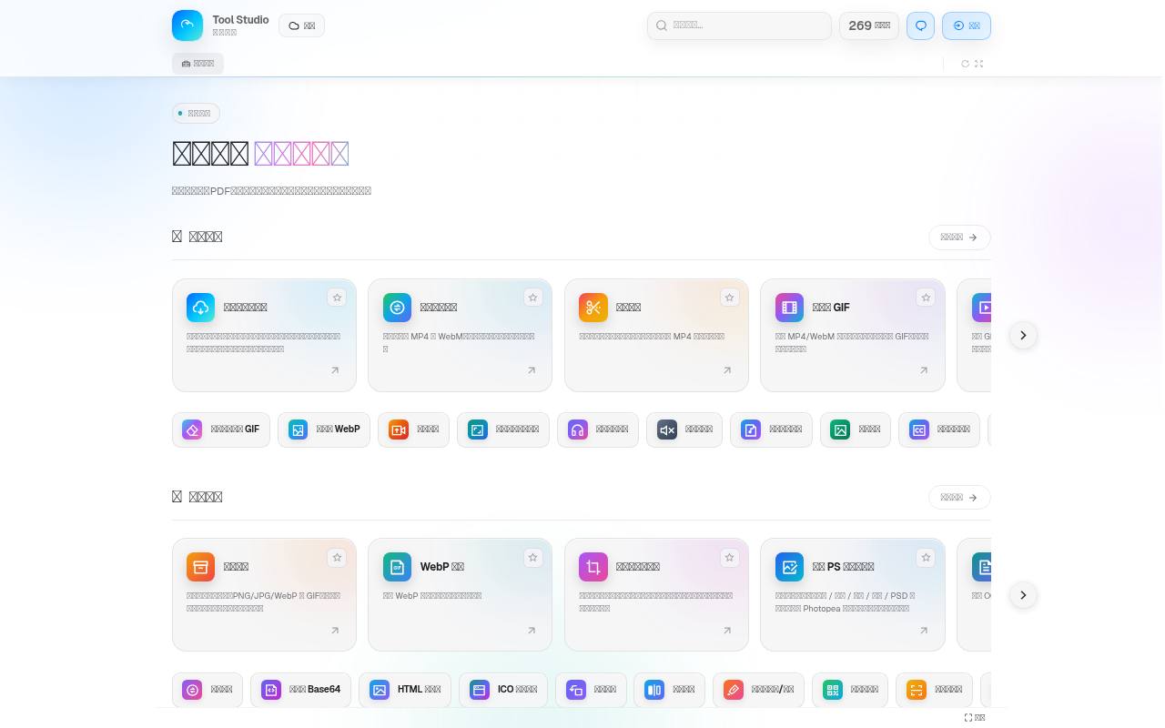This screenshot has width=1165, height=728.
Task: Open the film-strip GIF tool icon
Action: (x=790, y=308)
